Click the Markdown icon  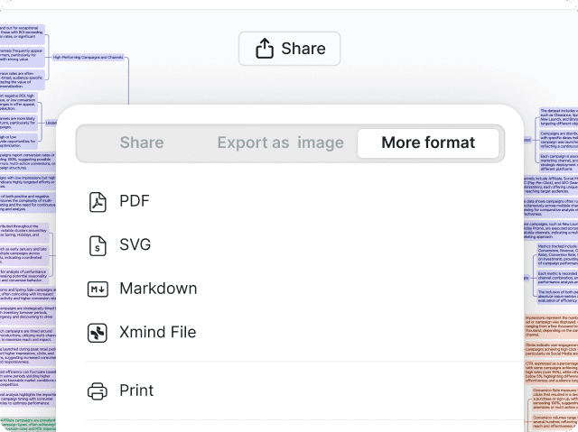[x=98, y=289]
